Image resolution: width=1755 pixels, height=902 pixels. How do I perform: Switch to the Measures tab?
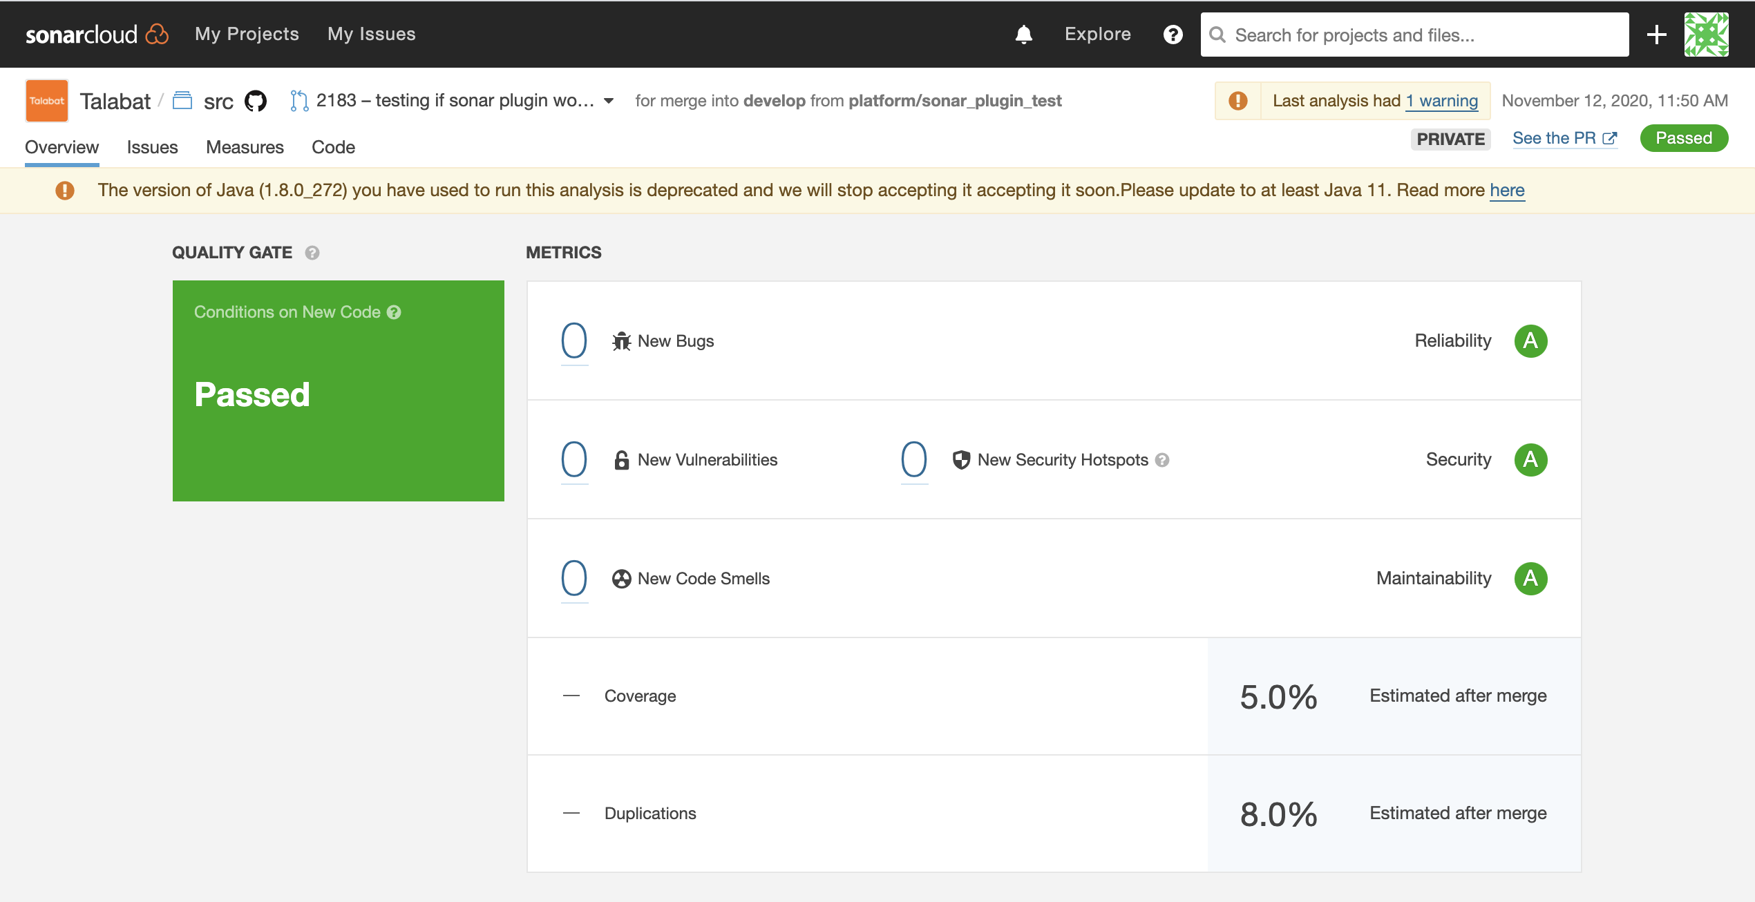pos(245,147)
